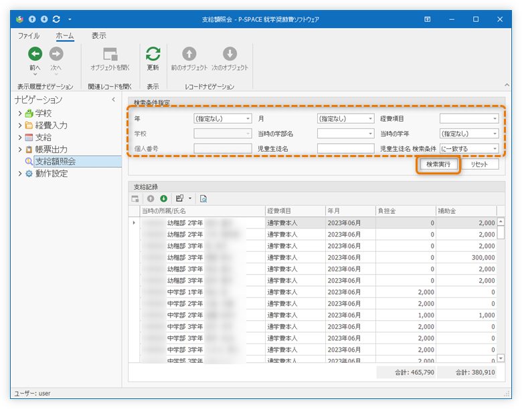522x409 pixels.
Task: Click the 中学部 1学年 row text
Action: click(185, 292)
